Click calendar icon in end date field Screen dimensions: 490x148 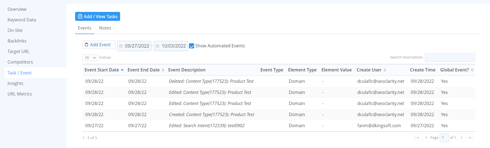158,46
